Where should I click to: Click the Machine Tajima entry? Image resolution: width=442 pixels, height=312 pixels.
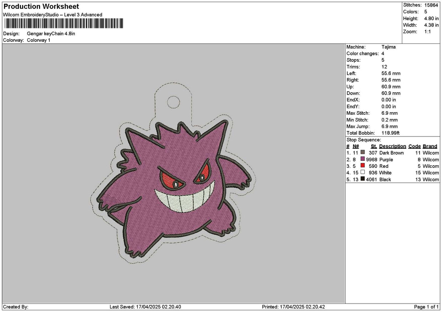tap(389, 47)
